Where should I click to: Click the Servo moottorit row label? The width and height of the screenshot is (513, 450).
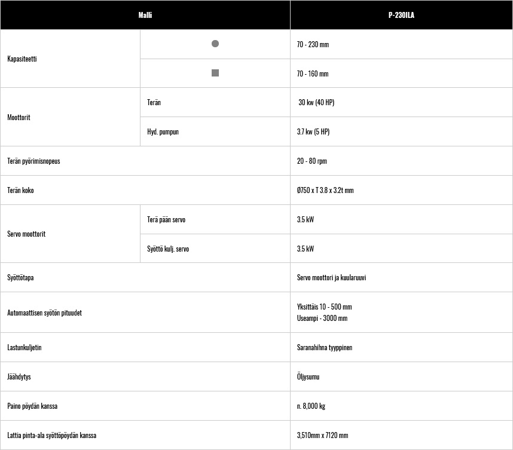pyautogui.click(x=26, y=234)
